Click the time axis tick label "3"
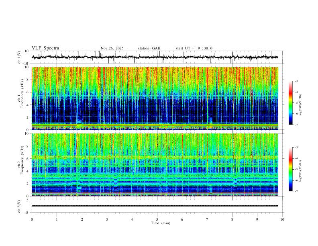Viewport: 318px width, 246px height. [x=107, y=219]
